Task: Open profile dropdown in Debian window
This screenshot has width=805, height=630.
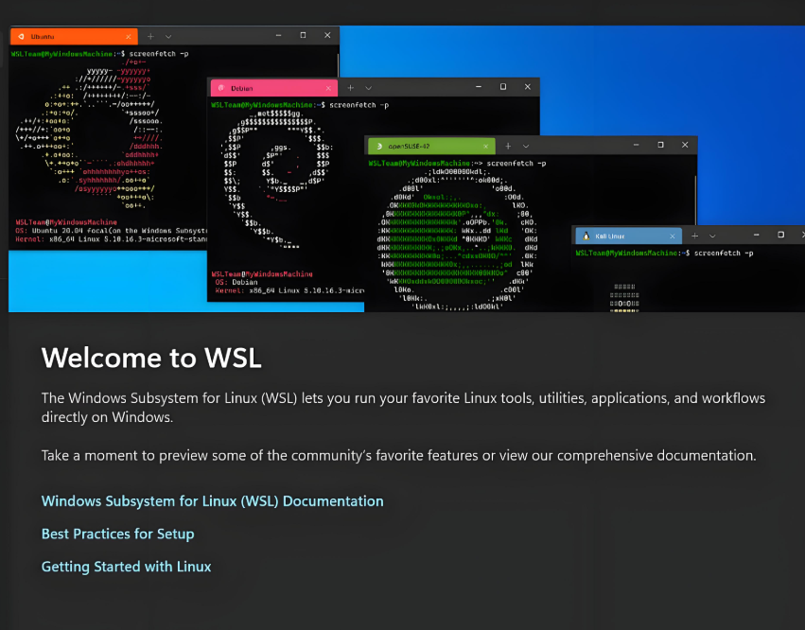Action: point(369,88)
